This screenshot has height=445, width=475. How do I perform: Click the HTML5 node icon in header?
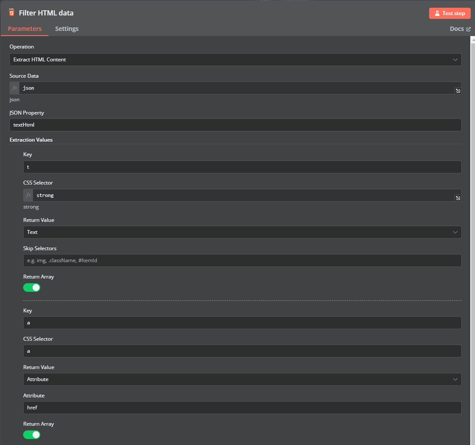(x=12, y=13)
